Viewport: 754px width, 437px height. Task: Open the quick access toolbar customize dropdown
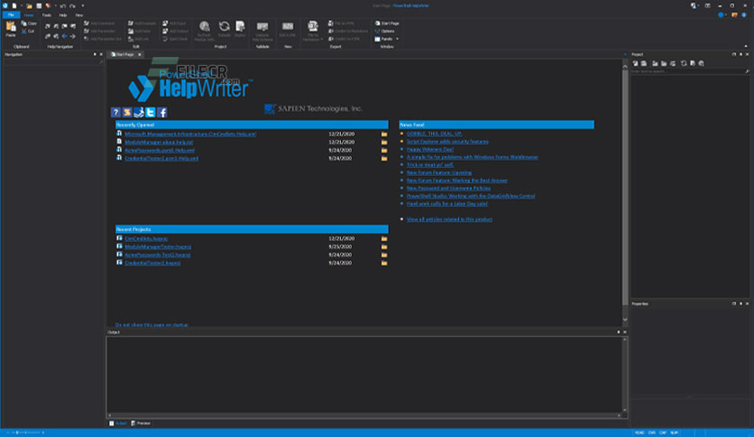[83, 5]
